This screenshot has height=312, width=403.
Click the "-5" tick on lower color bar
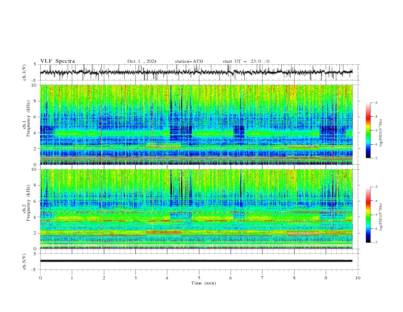376,215
